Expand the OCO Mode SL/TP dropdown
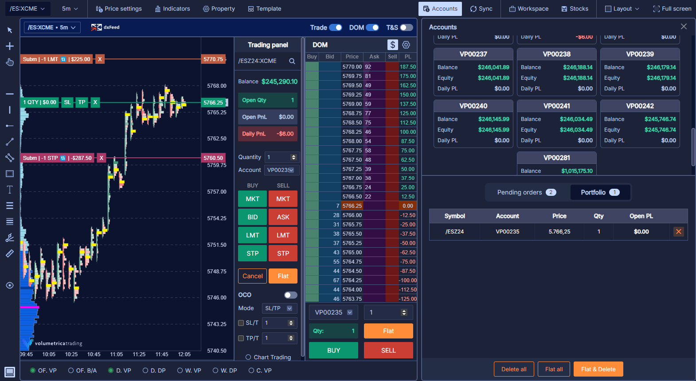The width and height of the screenshot is (696, 381). 279,308
